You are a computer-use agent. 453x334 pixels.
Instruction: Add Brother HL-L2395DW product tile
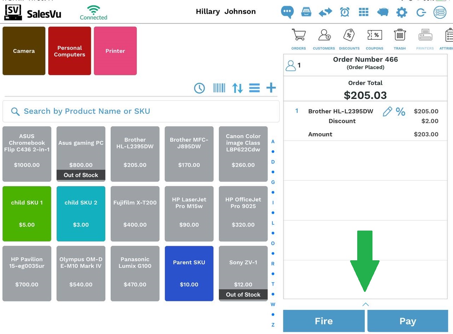pos(135,154)
